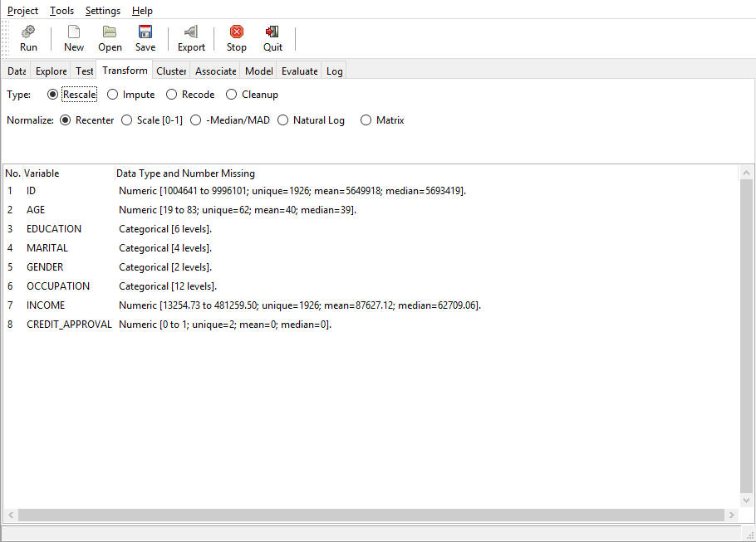Click the Transform tab
The image size is (756, 542).
pos(125,71)
